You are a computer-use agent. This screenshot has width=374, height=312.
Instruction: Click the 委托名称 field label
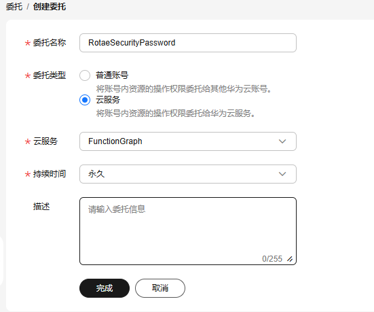[50, 43]
